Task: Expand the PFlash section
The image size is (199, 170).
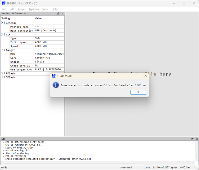Action: pyautogui.click(x=3, y=73)
